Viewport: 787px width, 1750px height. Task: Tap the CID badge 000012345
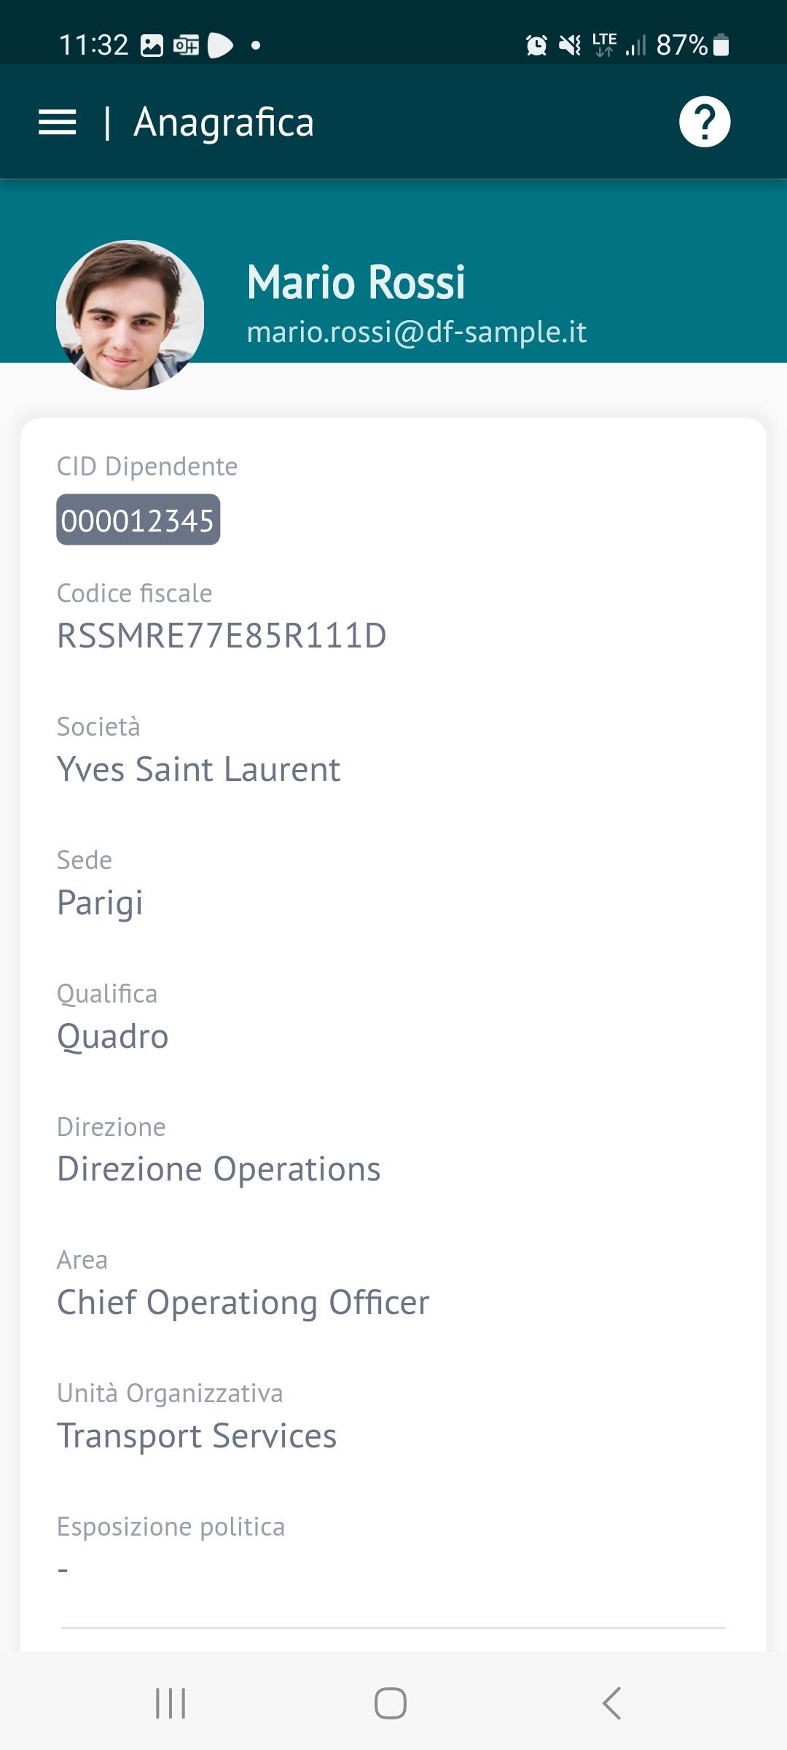pyautogui.click(x=138, y=520)
